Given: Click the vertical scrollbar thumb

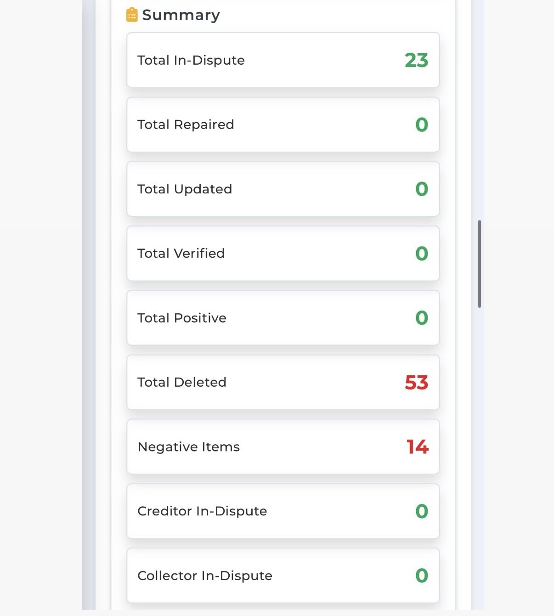Looking at the screenshot, I should (x=479, y=264).
